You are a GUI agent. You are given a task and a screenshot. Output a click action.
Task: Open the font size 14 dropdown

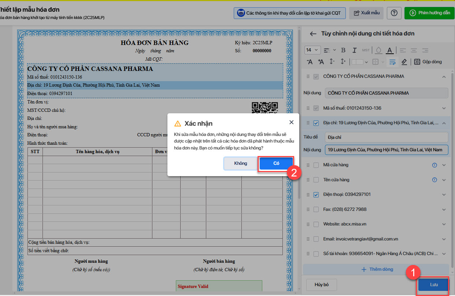click(312, 50)
